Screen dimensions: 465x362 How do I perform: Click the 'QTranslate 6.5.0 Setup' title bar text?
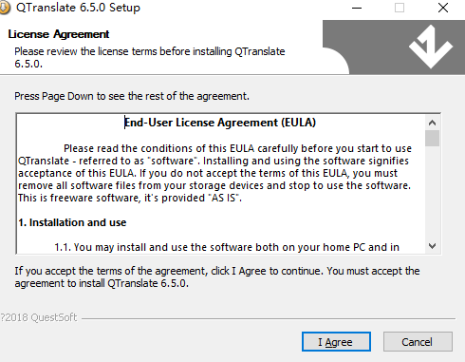[78, 8]
